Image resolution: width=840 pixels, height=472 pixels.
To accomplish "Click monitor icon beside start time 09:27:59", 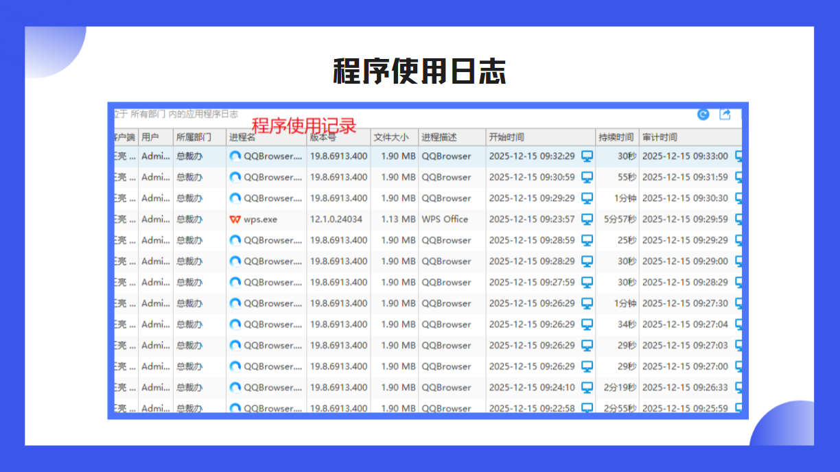I will pos(587,283).
